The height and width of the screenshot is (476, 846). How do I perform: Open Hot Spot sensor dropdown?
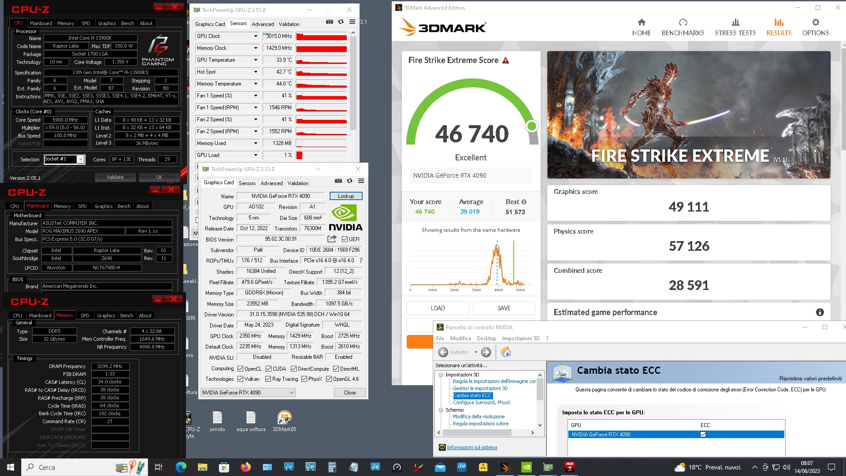[x=255, y=72]
